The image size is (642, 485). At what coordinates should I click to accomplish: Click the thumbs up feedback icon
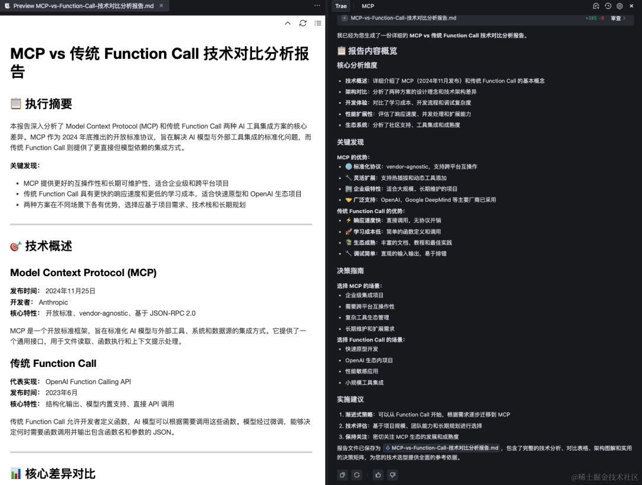tap(378, 475)
